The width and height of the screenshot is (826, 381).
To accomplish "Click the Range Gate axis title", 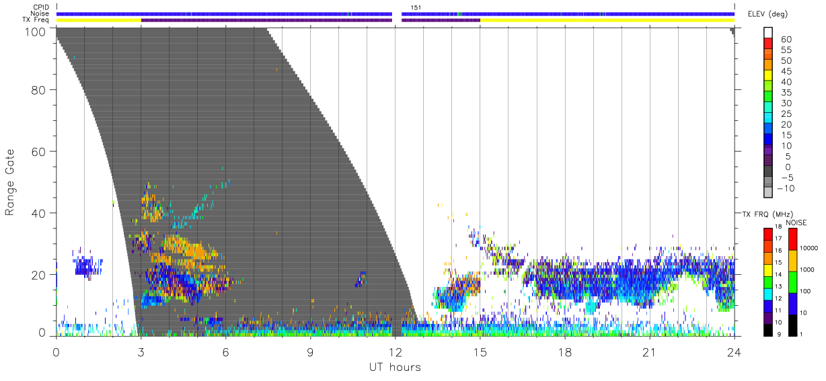I will click(x=10, y=182).
